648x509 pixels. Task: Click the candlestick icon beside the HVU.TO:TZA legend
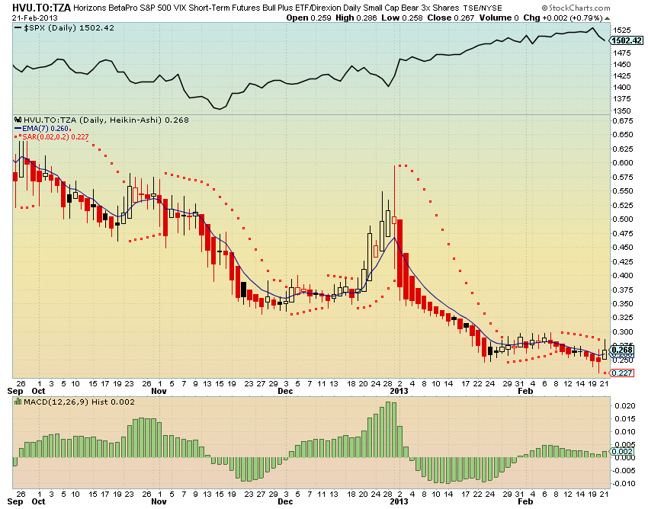pyautogui.click(x=18, y=120)
